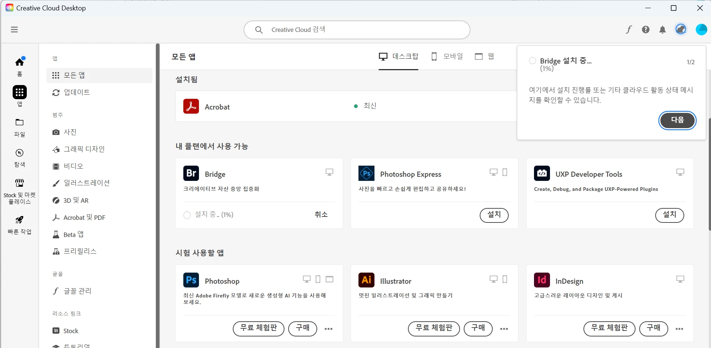Click the 다음 button in the popup

[x=677, y=120]
